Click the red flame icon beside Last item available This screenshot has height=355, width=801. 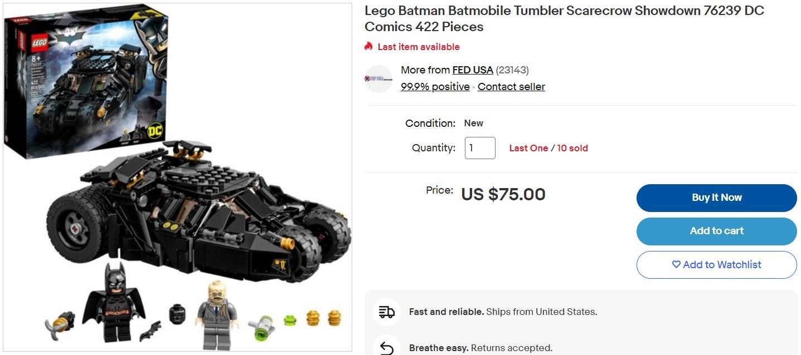tap(368, 47)
